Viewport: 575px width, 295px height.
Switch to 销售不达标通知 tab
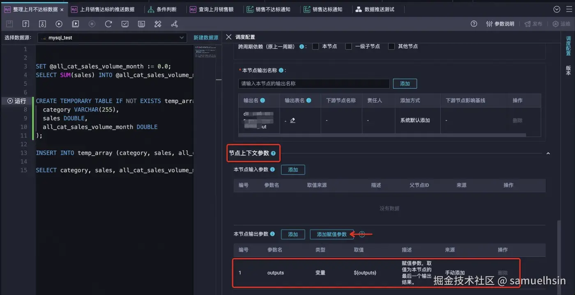tap(269, 9)
